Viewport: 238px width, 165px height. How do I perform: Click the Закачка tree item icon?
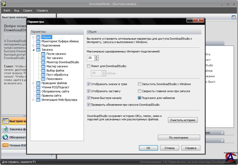point(38,50)
